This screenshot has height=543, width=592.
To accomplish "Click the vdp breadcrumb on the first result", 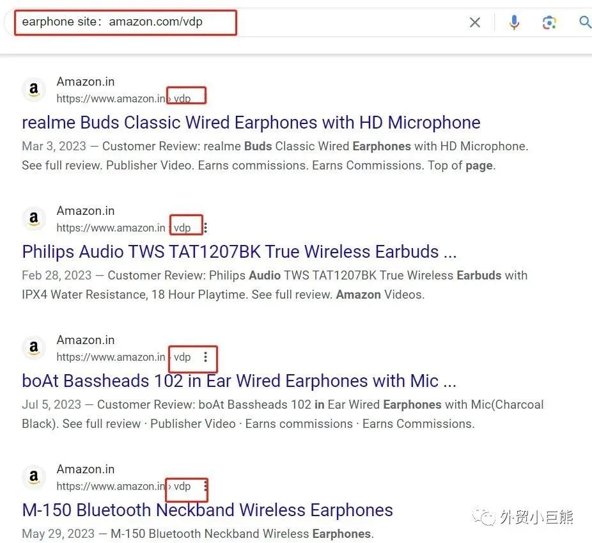I will point(184,98).
